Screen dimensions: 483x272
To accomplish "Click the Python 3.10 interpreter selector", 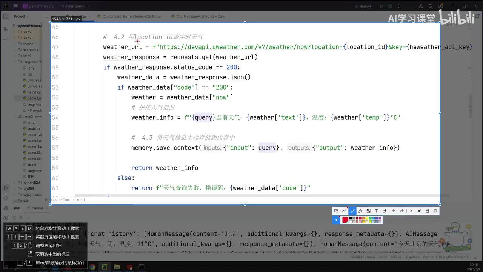I will point(447,257).
